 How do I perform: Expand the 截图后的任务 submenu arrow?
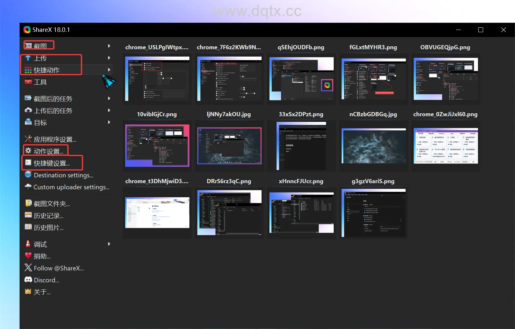coord(109,99)
